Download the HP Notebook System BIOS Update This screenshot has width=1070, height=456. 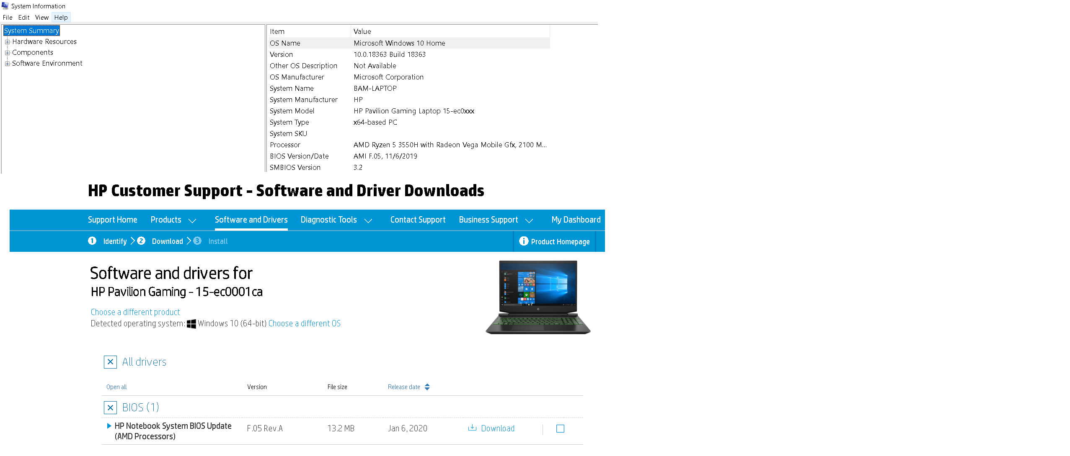[x=497, y=428]
